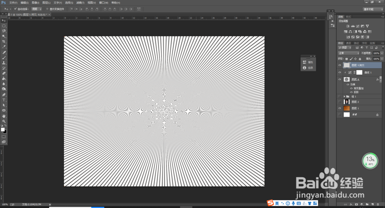This screenshot has width=385, height=208.
Task: Open the Properties (属性) panel icon
Action: point(305,62)
